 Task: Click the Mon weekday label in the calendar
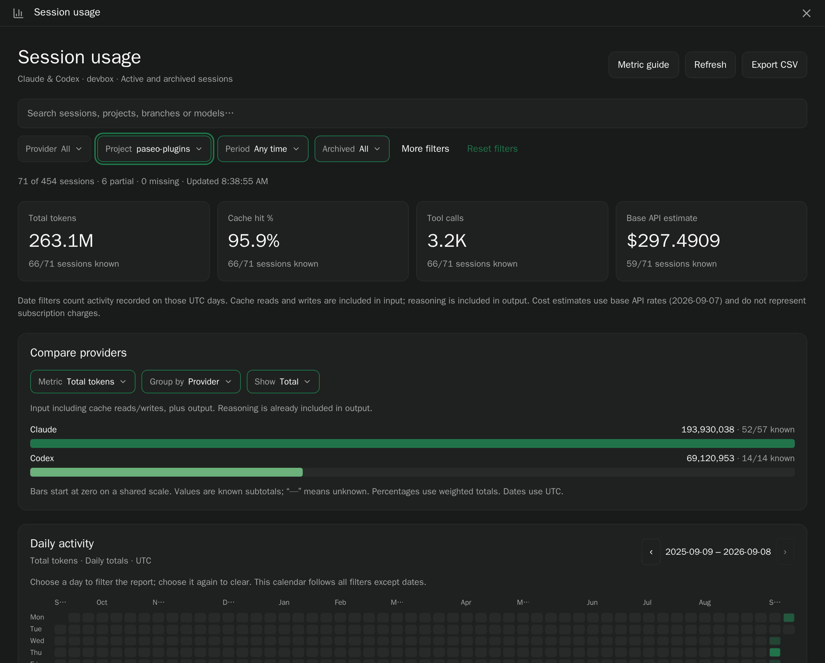click(x=37, y=617)
